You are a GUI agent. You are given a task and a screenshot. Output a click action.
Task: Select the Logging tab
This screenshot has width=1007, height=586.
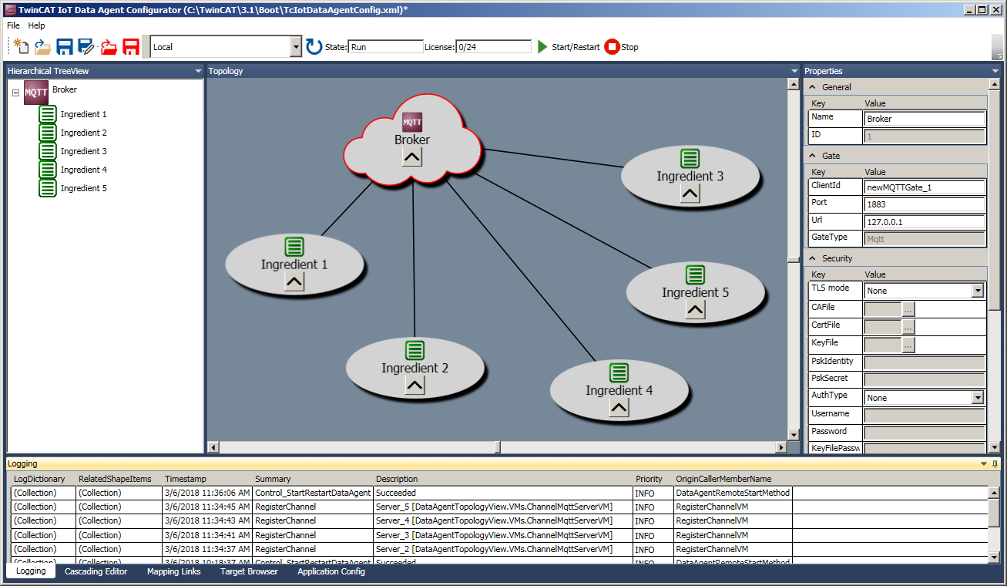31,571
